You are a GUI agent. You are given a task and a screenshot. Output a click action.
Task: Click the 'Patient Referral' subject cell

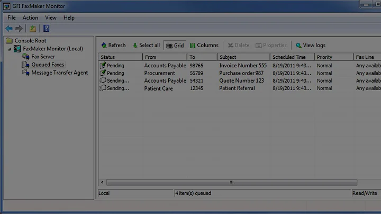237,88
